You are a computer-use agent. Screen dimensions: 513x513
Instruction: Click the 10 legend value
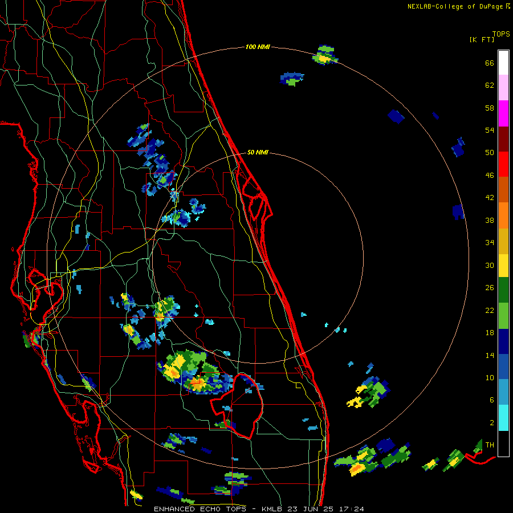(490, 378)
